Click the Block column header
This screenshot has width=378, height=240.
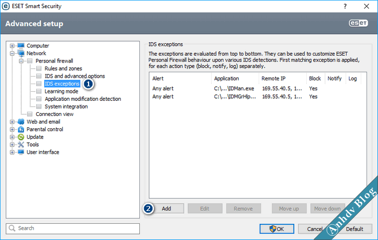[x=315, y=79]
